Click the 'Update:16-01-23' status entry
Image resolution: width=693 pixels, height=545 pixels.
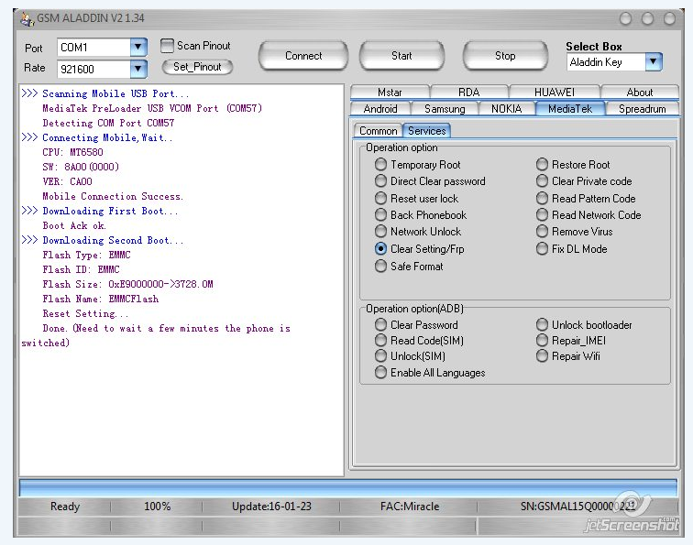[271, 507]
